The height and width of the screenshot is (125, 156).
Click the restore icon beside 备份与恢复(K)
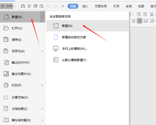pos(6,120)
